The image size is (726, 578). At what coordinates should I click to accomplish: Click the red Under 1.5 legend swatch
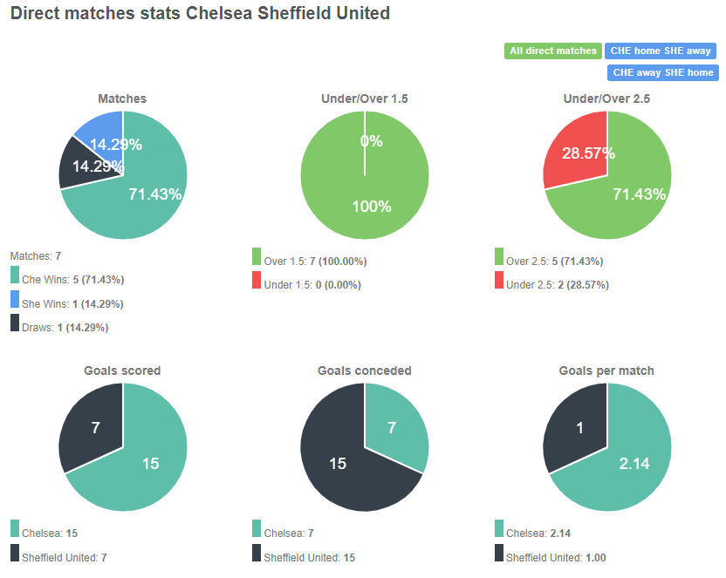tap(256, 283)
